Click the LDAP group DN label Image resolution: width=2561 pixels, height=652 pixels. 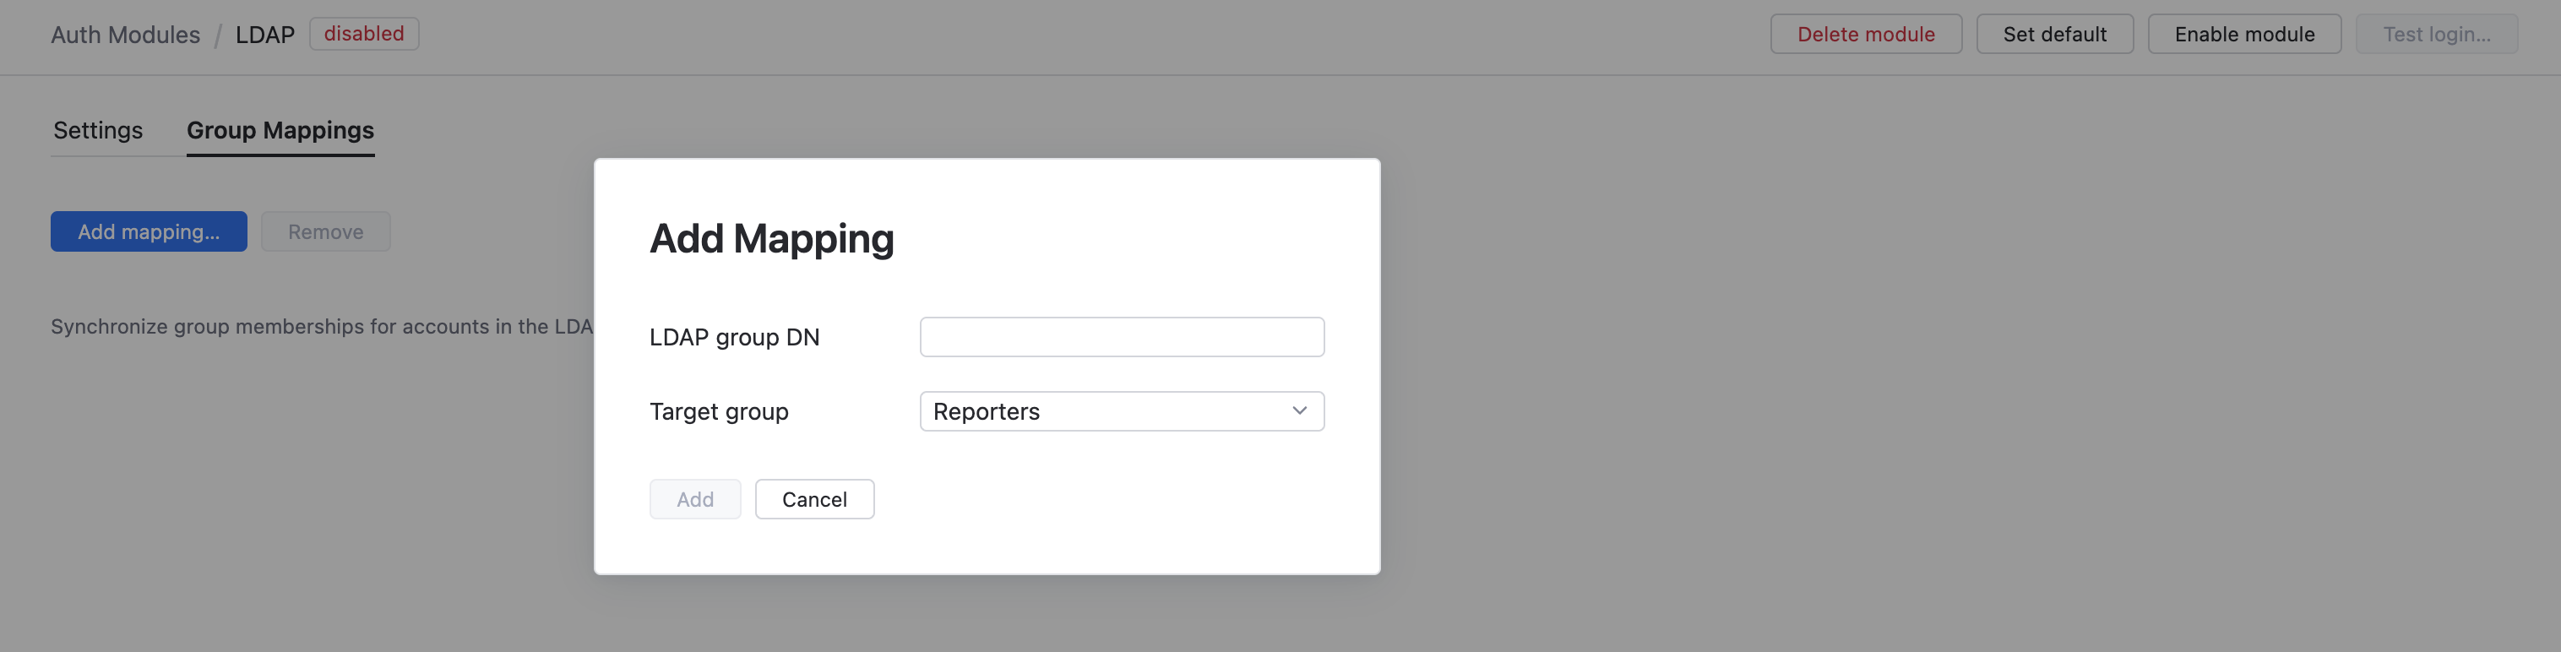(x=734, y=337)
